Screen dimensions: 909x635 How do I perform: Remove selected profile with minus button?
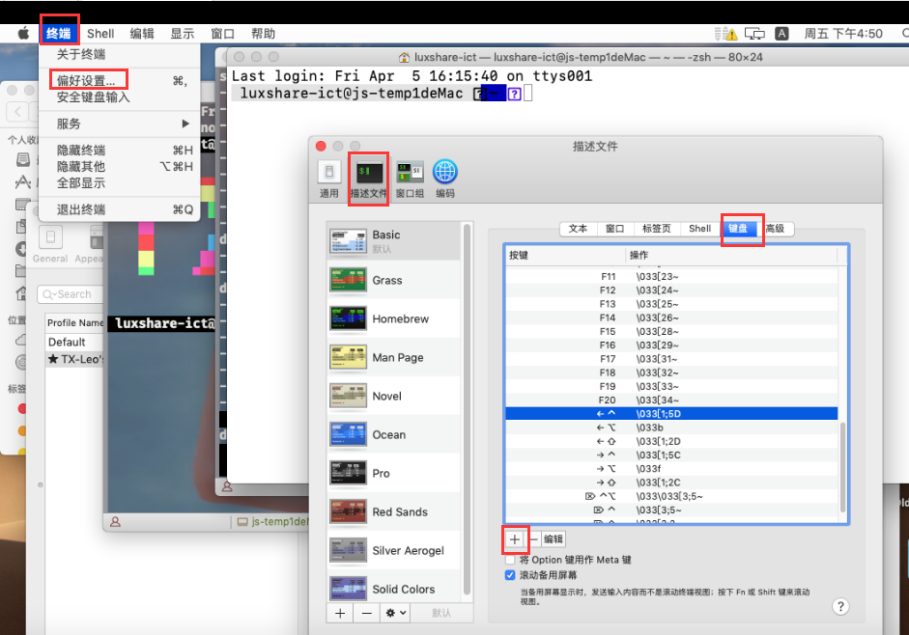pyautogui.click(x=367, y=613)
